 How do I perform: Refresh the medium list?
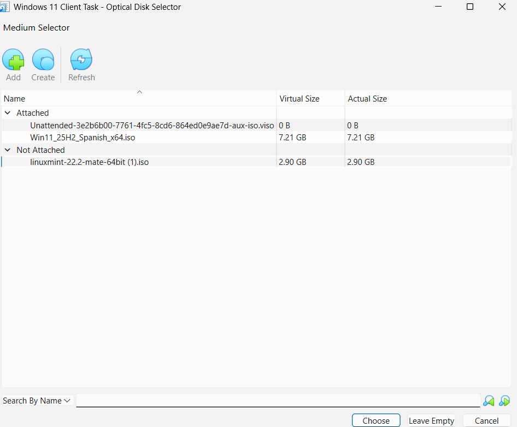click(81, 60)
